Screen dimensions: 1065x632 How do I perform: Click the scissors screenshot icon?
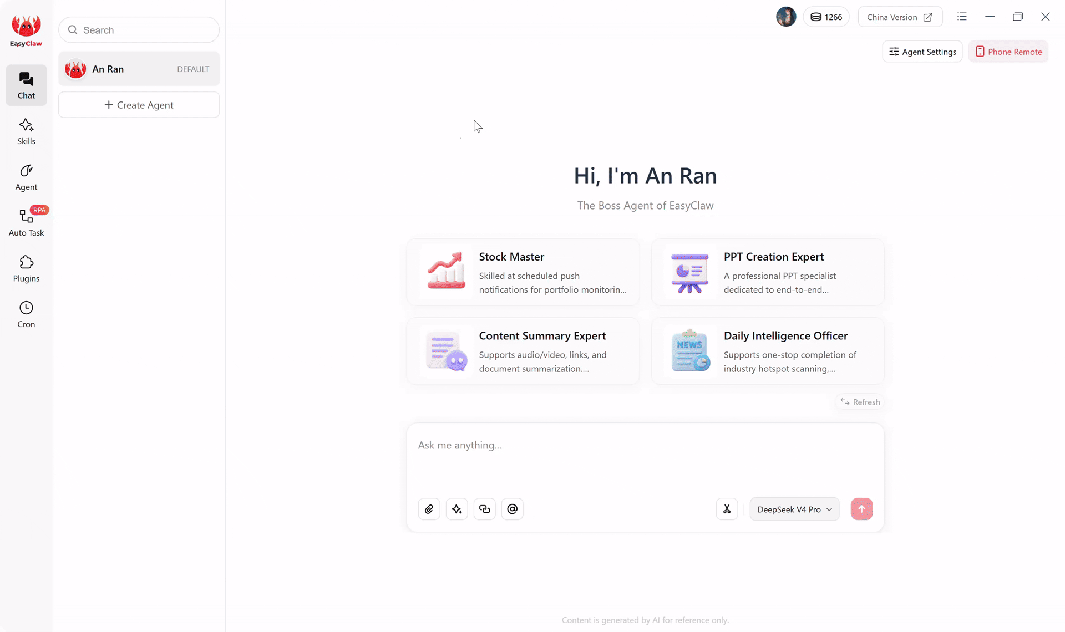(727, 509)
